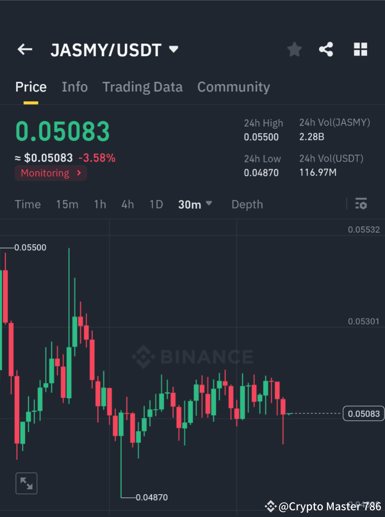385x517 pixels.
Task: Add JASMY/USDT to favorites via star icon
Action: tap(294, 49)
